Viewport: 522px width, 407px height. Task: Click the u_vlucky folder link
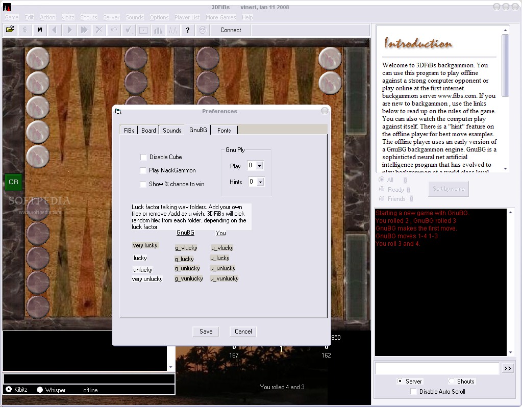point(222,248)
